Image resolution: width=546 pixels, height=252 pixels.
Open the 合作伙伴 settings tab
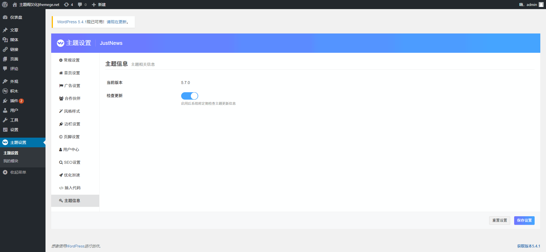(x=75, y=98)
